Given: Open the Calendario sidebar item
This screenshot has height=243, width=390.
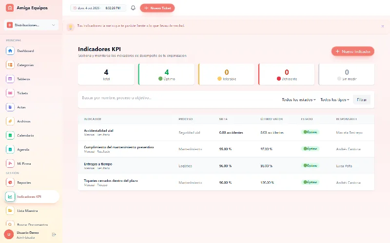Looking at the screenshot, I should tap(31, 136).
